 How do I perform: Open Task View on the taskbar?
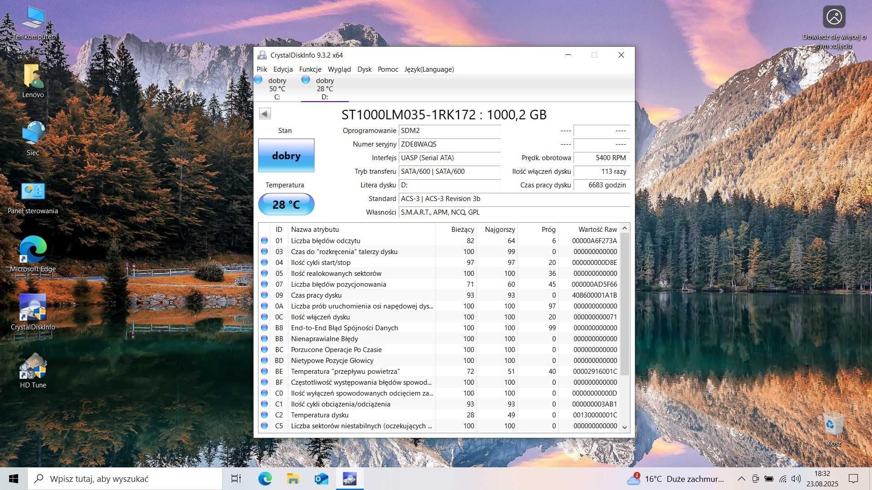tap(236, 479)
